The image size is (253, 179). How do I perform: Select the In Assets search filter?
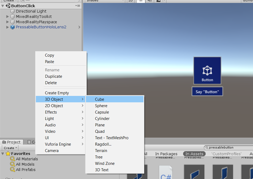[x=194, y=154]
